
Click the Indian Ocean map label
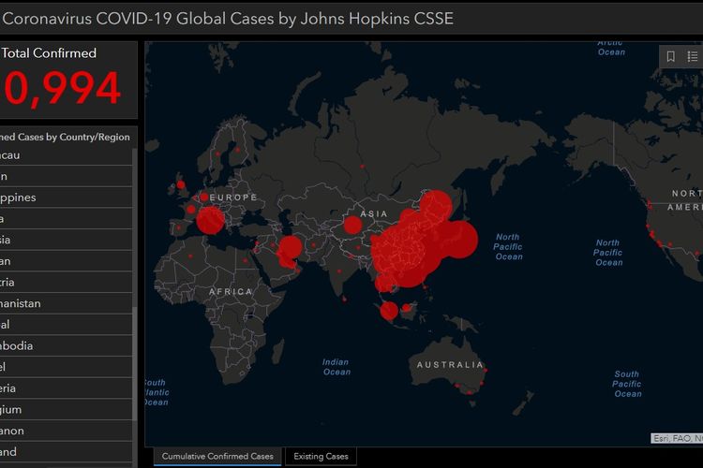(337, 367)
